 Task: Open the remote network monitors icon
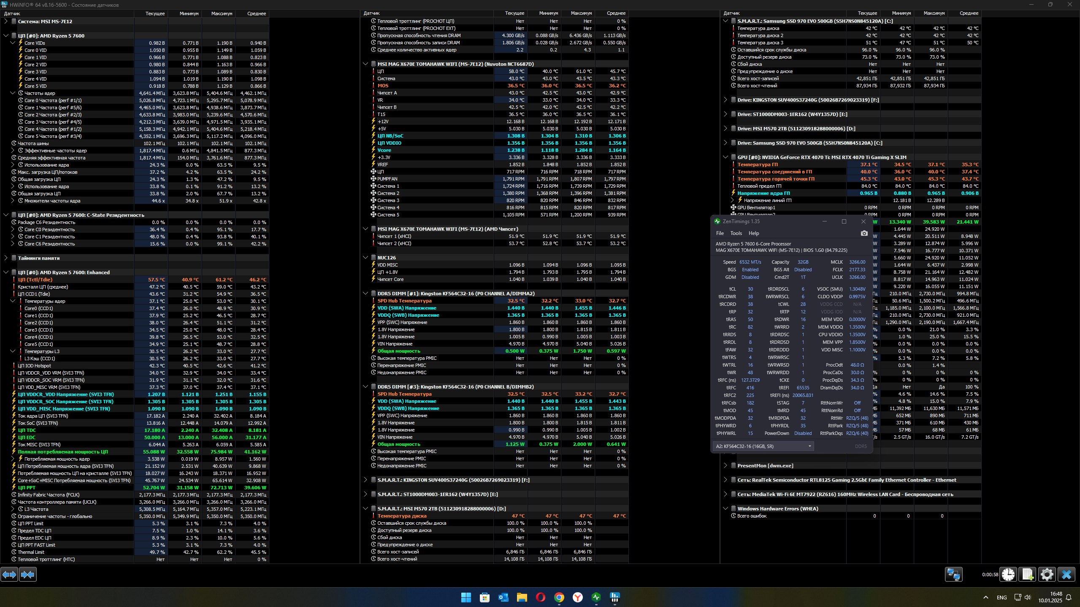pos(953,574)
